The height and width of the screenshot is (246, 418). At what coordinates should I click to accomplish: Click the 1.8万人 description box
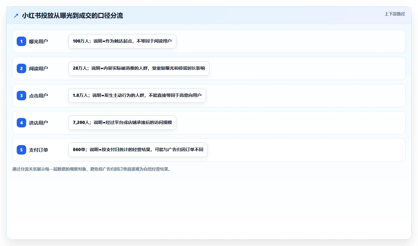pyautogui.click(x=137, y=96)
